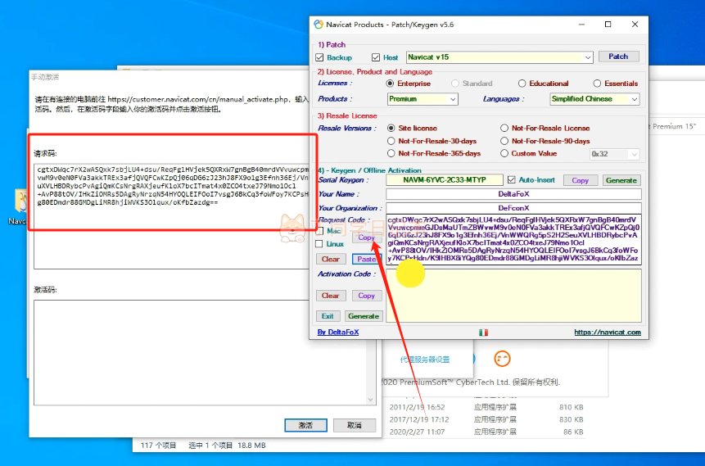The height and width of the screenshot is (466, 705).
Task: Open the By DeltaFoX link
Action: 338,333
